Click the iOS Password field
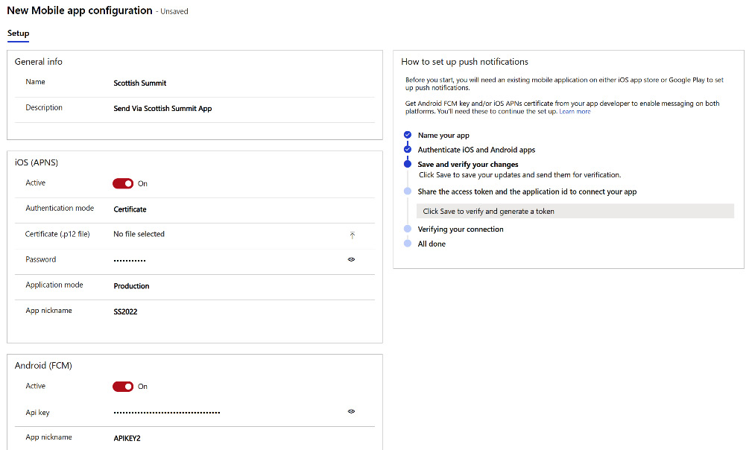Viewport: 752px width, 450px height. click(130, 260)
